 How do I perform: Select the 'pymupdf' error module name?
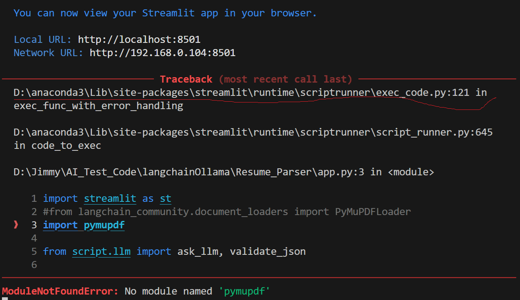[244, 291]
